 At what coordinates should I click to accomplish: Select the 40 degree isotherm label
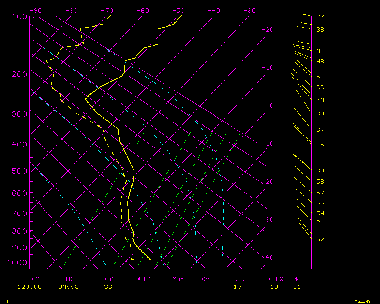click(x=269, y=258)
